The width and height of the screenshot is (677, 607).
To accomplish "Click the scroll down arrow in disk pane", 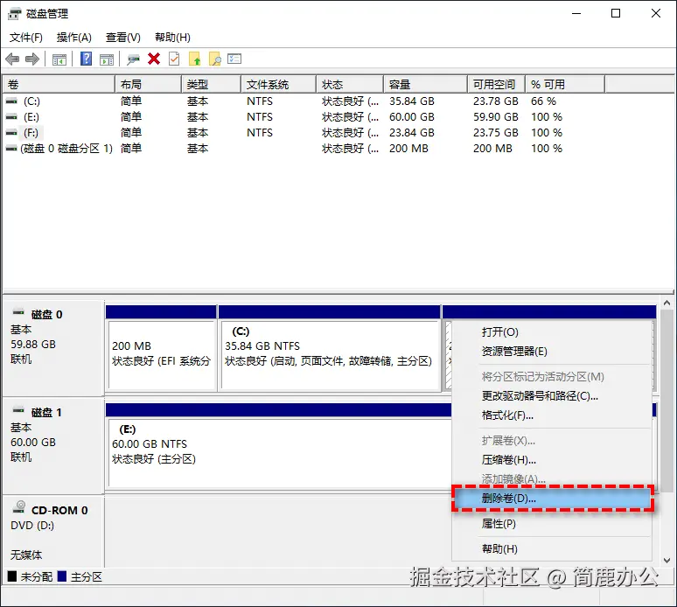I will coord(667,561).
